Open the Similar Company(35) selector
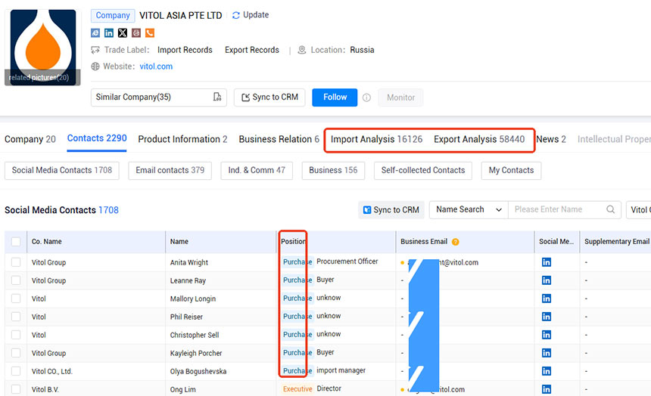651x396 pixels. coord(159,97)
